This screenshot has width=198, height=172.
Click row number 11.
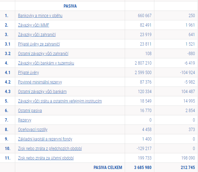(x=8, y=158)
